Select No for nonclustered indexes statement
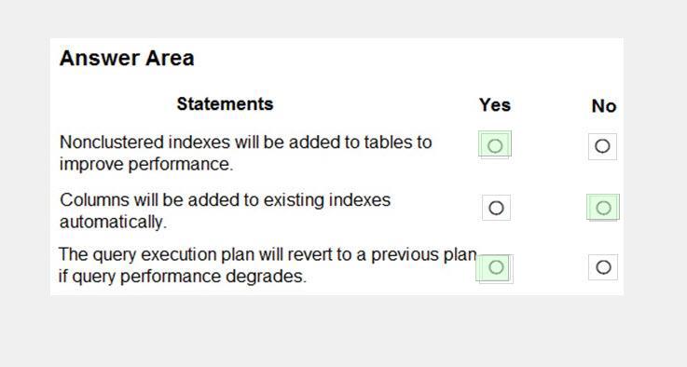 coord(602,146)
